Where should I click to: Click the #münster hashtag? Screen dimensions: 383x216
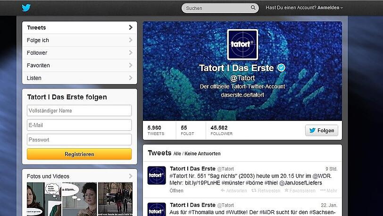tap(233, 183)
